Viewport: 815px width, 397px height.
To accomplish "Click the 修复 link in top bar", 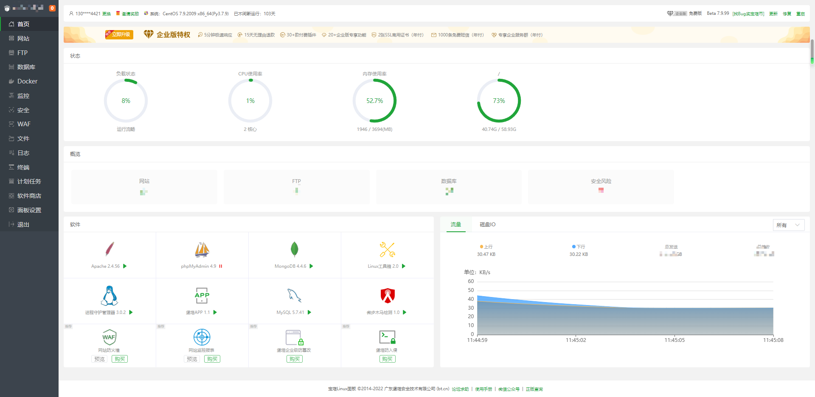I will [787, 14].
